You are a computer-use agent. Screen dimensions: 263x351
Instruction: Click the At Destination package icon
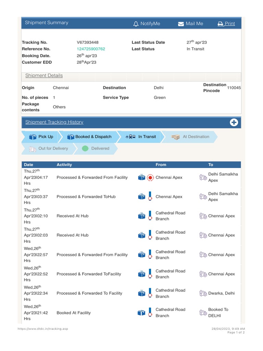coord(176,137)
